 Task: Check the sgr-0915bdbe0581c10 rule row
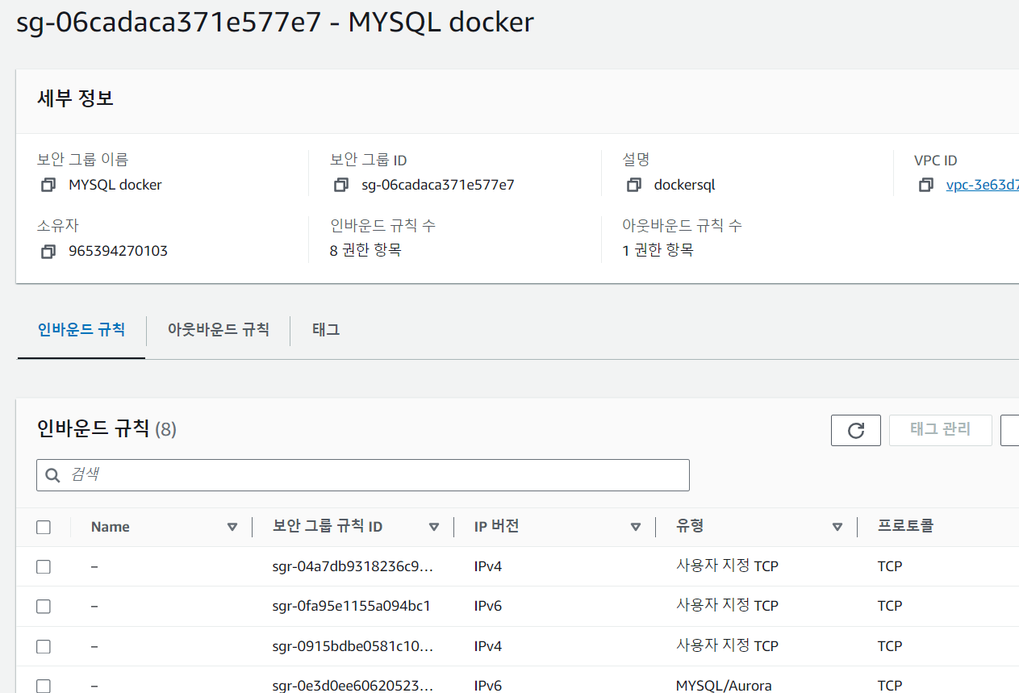click(44, 646)
